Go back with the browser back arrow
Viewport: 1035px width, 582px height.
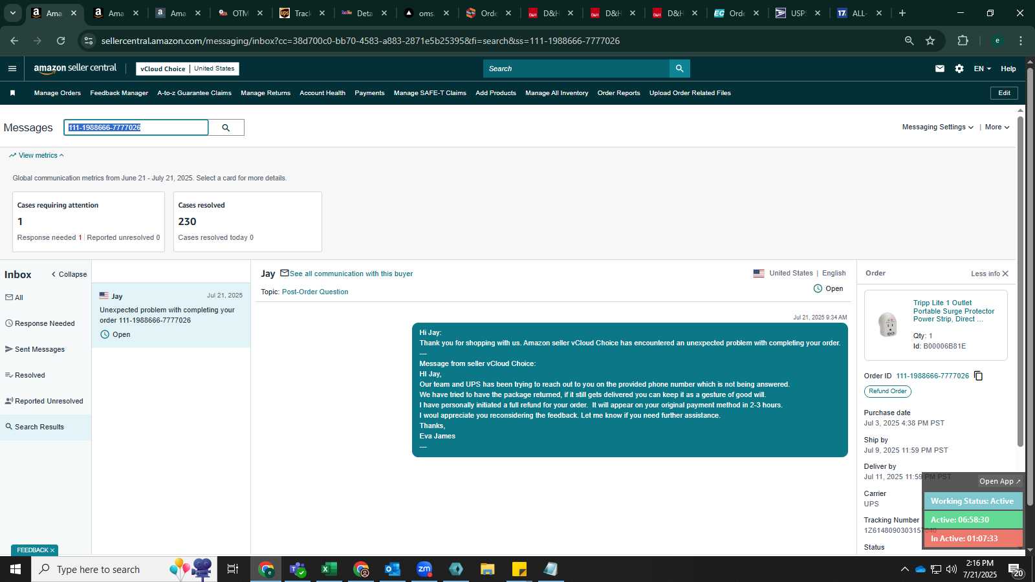click(14, 41)
